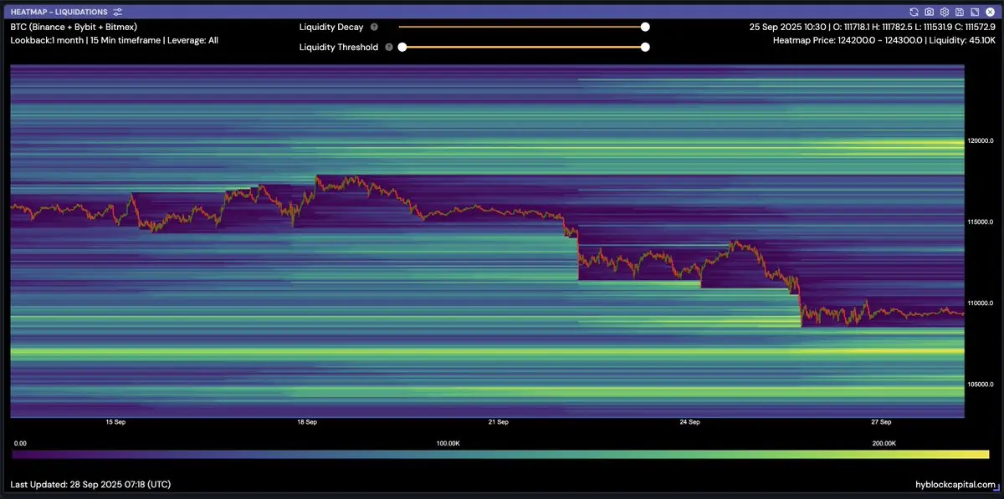
Task: Click the BTC (Binance + Bybit + Bitmex) label
Action: point(74,27)
